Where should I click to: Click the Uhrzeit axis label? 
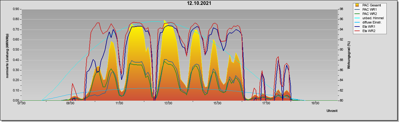click(x=332, y=111)
